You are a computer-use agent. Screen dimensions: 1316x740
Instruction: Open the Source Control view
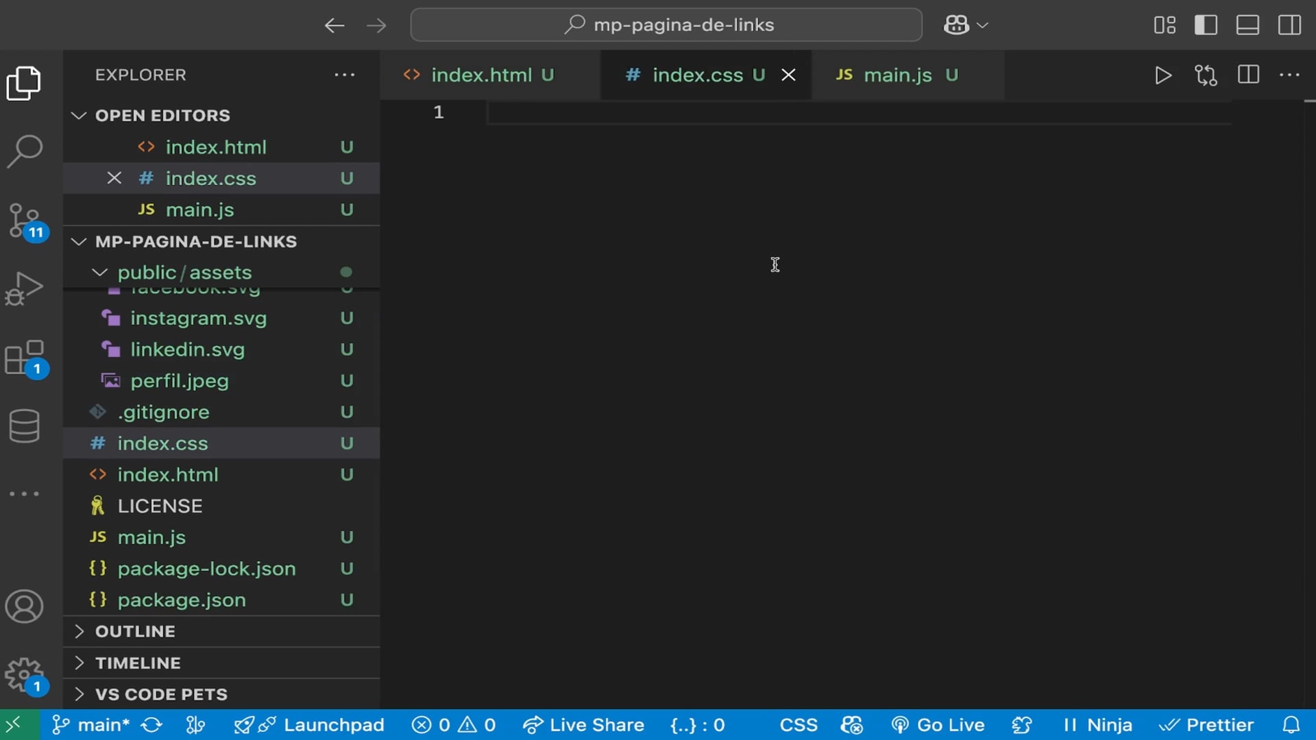[25, 221]
